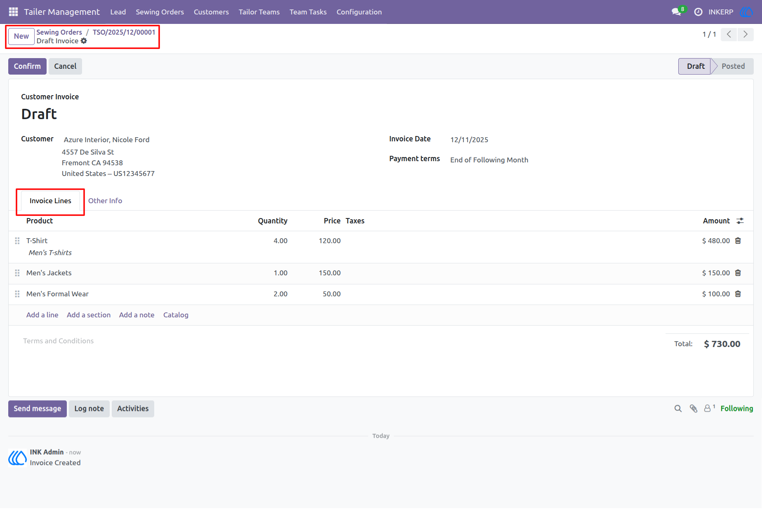This screenshot has height=509, width=762.
Task: Click the Send message button
Action: [38, 409]
